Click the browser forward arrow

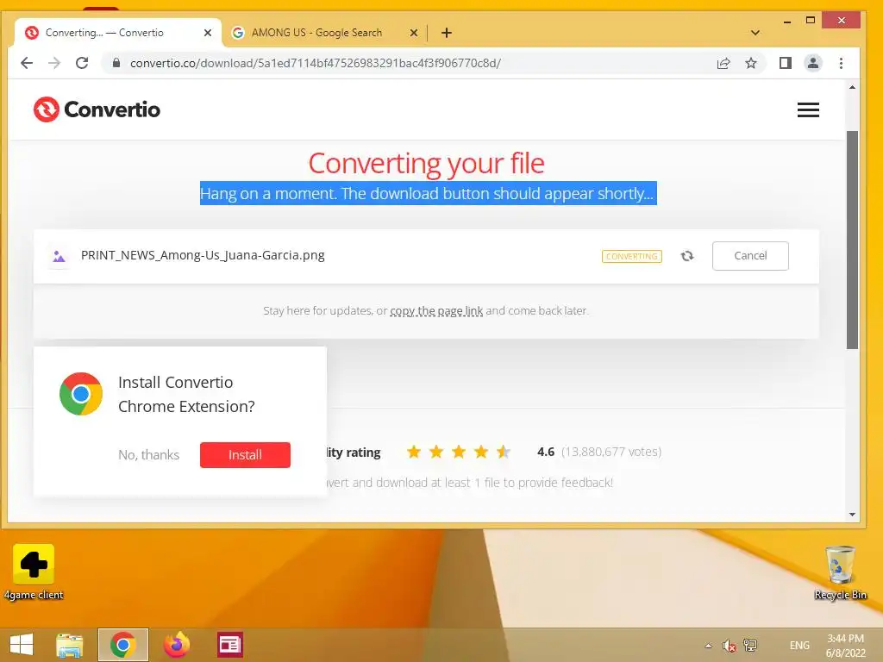pyautogui.click(x=54, y=63)
